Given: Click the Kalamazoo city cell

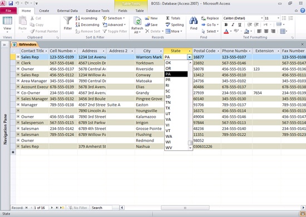Looking at the screenshot, I should [x=149, y=117].
